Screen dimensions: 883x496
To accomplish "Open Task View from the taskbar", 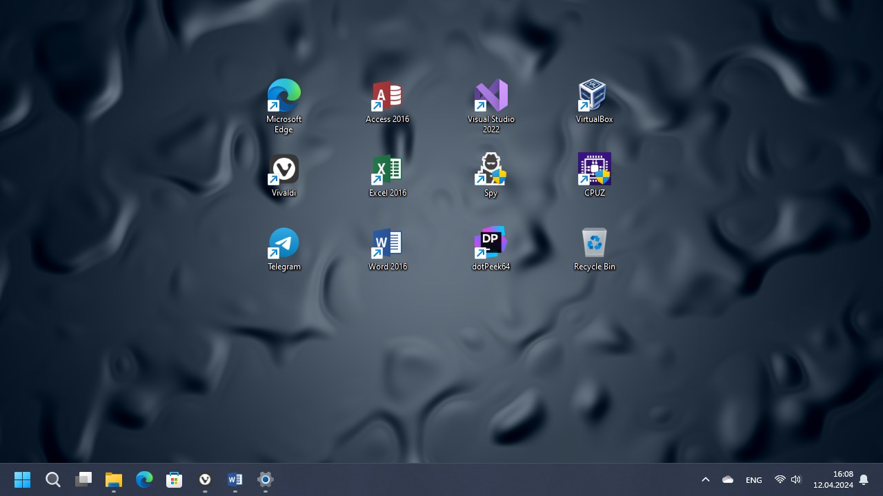I will (83, 479).
